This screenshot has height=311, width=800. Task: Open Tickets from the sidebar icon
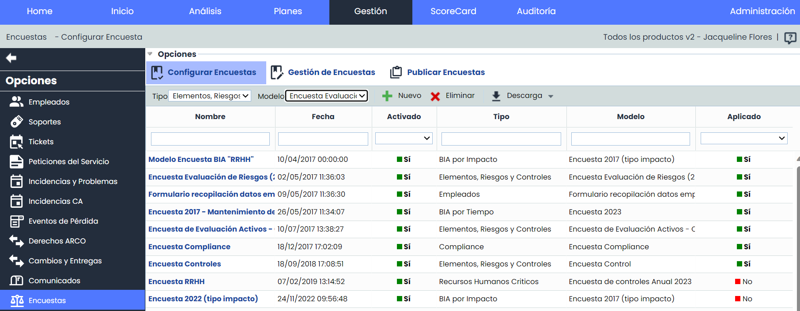[16, 142]
